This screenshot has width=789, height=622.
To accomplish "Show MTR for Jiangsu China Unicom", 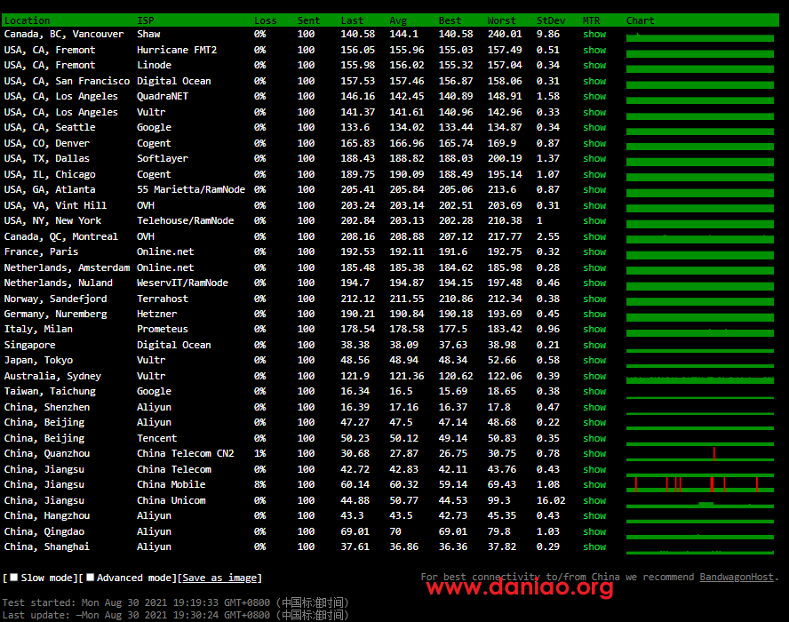I will 594,501.
